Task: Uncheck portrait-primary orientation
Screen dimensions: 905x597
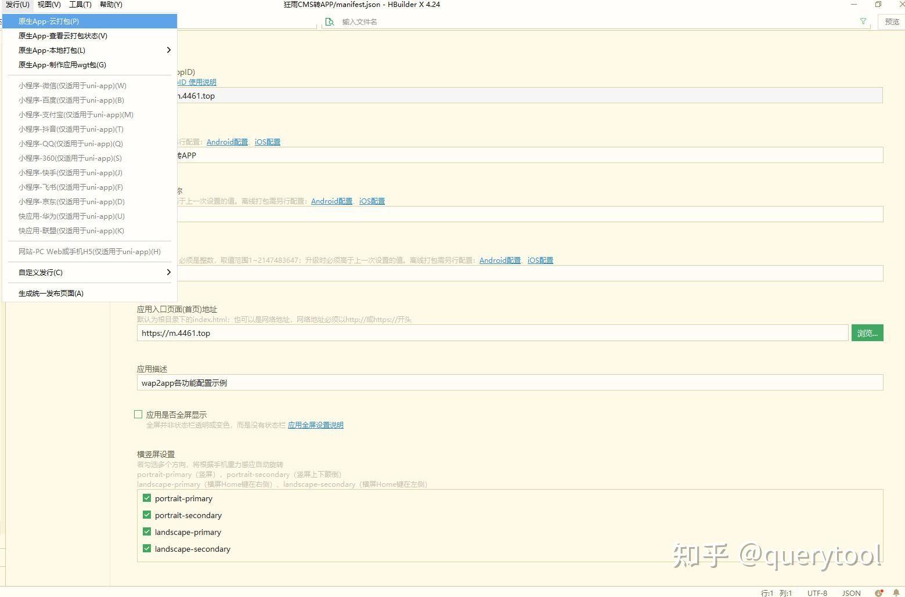Action: click(147, 498)
